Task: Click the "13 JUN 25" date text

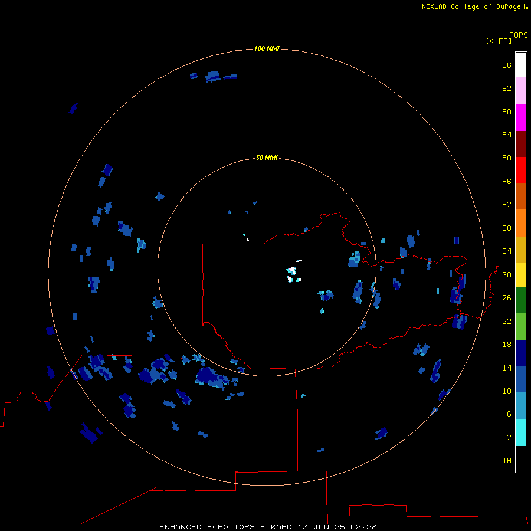Action: [x=323, y=527]
